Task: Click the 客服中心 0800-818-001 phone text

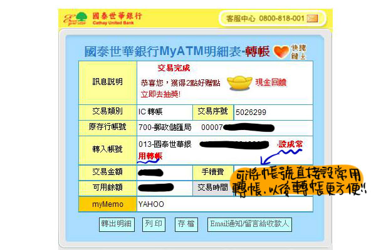Action: pos(265,18)
